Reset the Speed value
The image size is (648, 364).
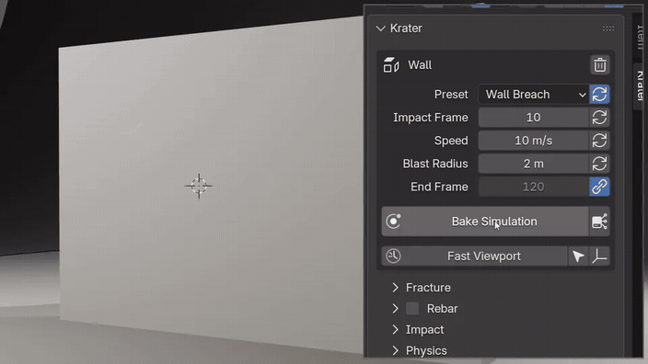(599, 141)
